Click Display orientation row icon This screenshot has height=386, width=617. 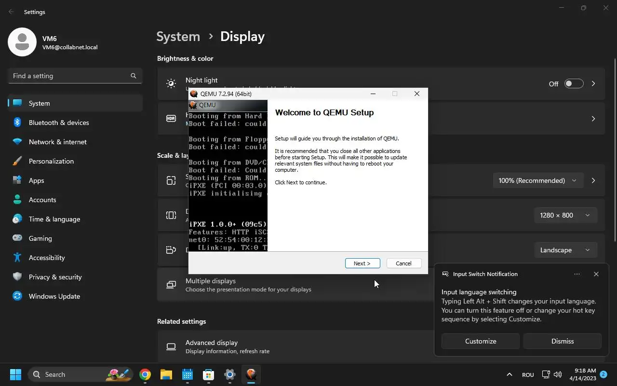pos(171,250)
